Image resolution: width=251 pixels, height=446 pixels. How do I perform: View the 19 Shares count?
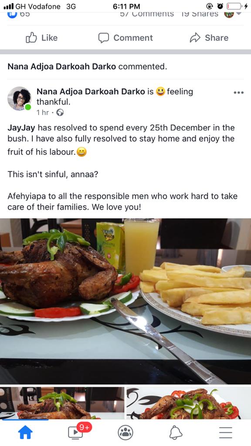[200, 14]
